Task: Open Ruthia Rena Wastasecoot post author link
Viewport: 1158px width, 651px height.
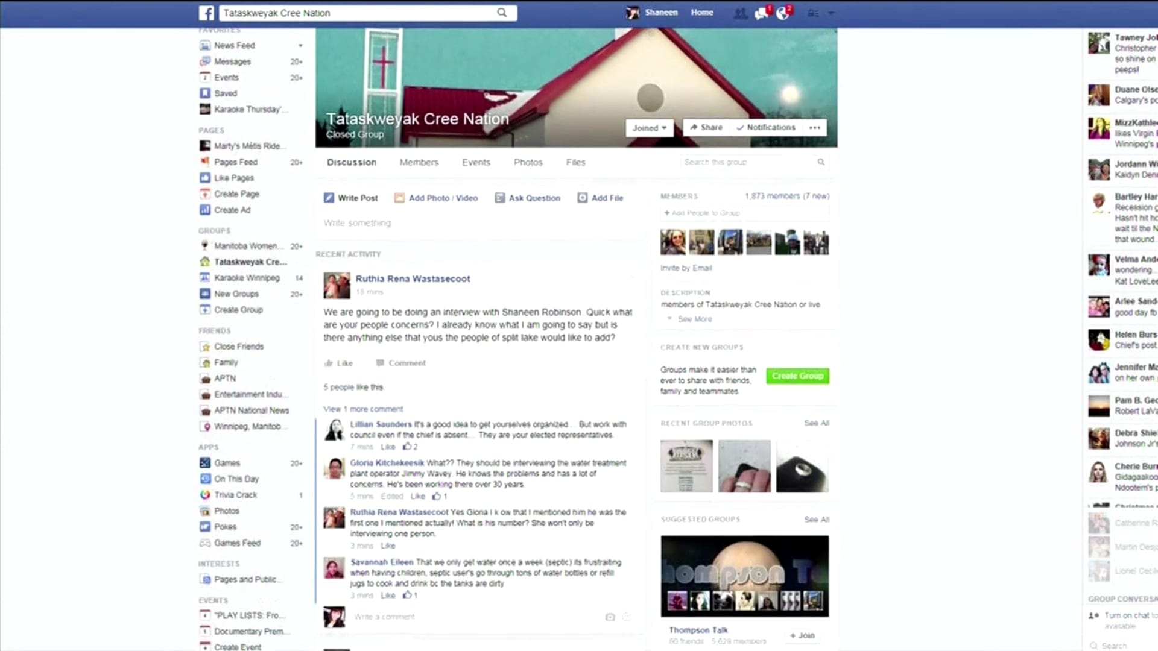Action: pos(413,279)
